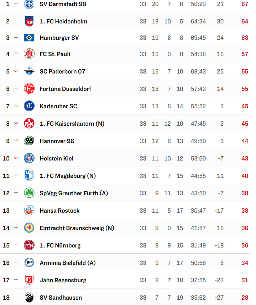Image resolution: width=256 pixels, height=305 pixels.
Task: Click the Karlsruher SC blue logo
Action: 29,106
